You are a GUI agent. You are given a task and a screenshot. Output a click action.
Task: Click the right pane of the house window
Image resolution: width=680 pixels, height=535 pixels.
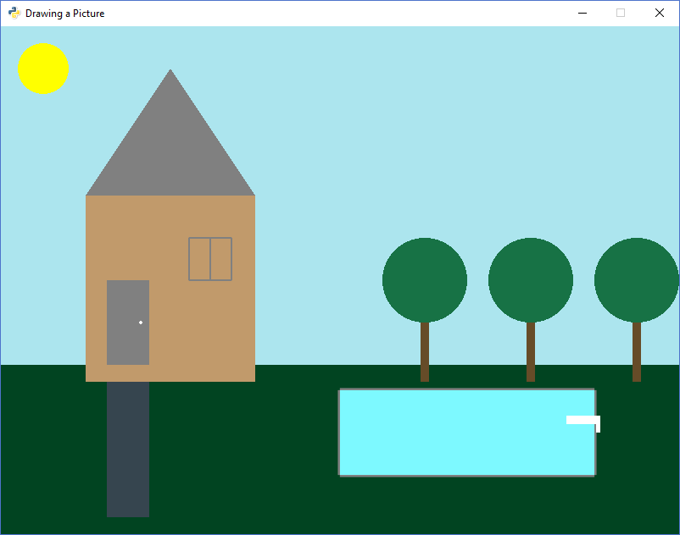pos(220,259)
